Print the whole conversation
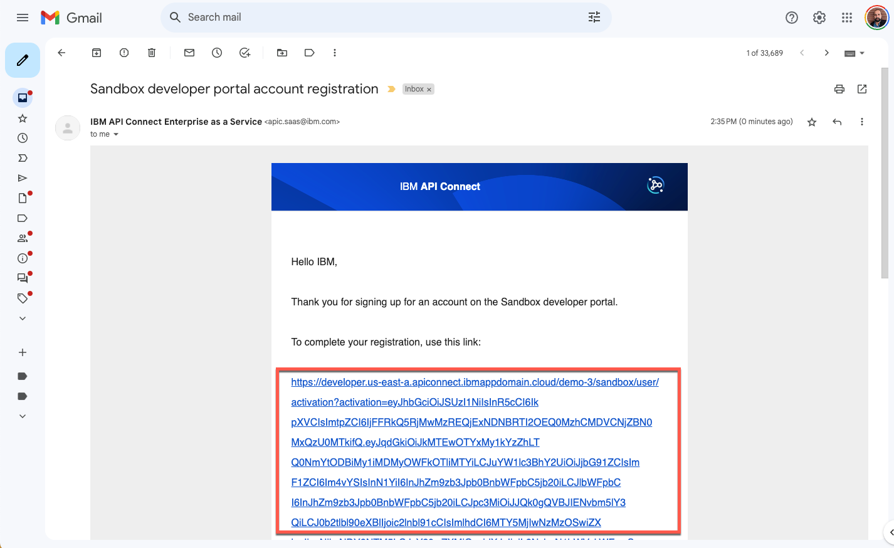The height and width of the screenshot is (548, 894). coord(839,89)
